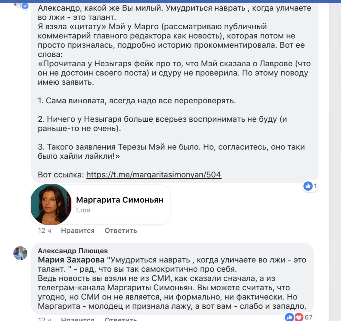The width and height of the screenshot is (341, 321).
Task: Click Ответить under the link preview card
Action: point(121,230)
